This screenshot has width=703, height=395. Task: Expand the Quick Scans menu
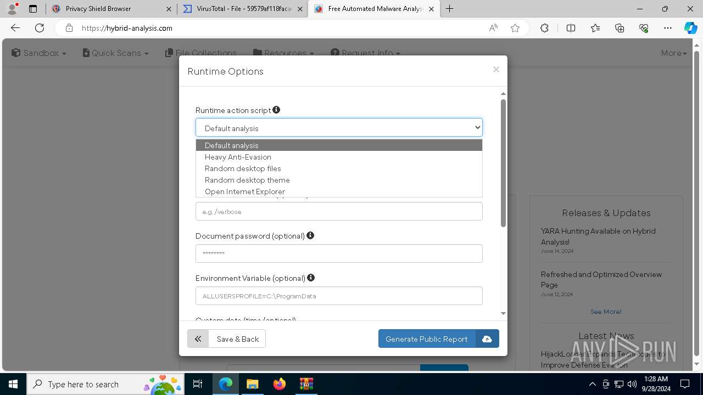[x=116, y=53]
